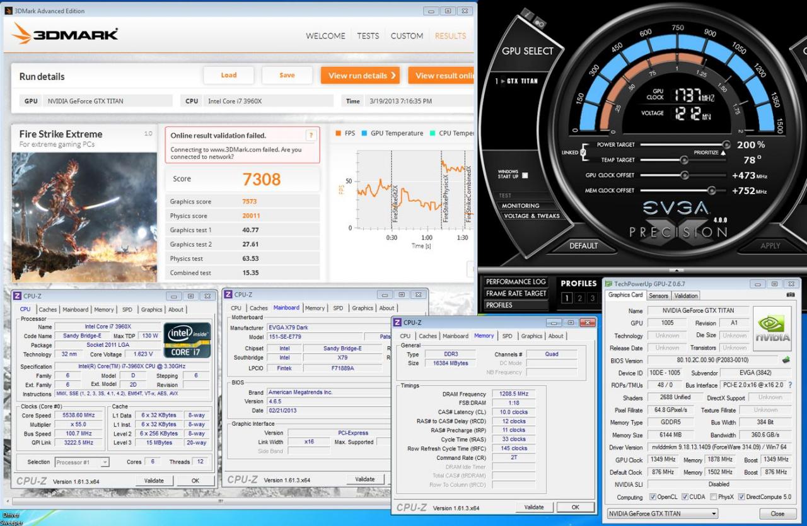The width and height of the screenshot is (807, 526).
Task: Click the Apply button in EVGA Precision
Action: 770,245
